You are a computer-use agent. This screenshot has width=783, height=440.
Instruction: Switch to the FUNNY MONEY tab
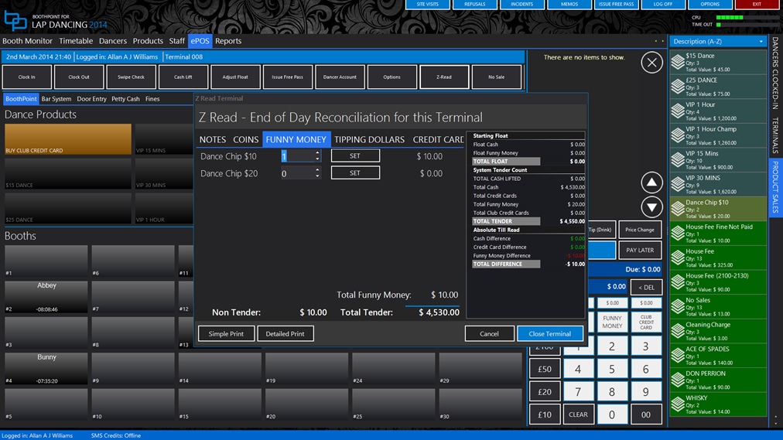click(296, 140)
